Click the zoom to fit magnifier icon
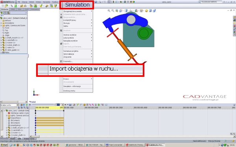Image resolution: width=236 pixels, height=147 pixels. 109,11
